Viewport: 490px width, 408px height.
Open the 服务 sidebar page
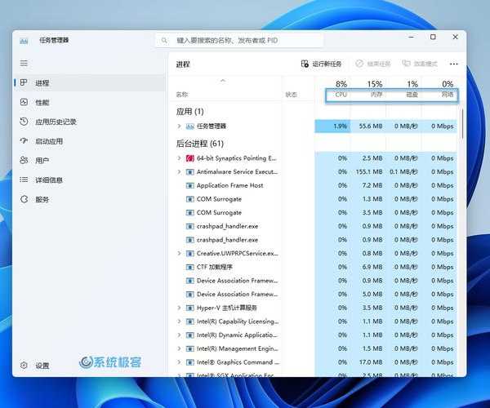coord(90,199)
